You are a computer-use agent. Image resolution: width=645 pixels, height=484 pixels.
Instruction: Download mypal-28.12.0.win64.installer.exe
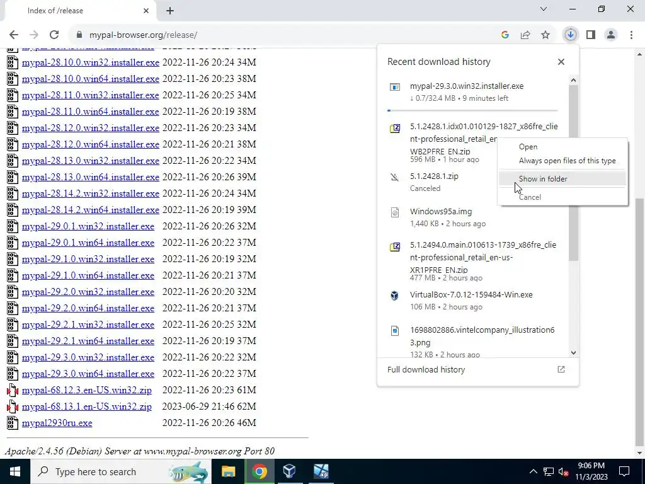coord(91,144)
